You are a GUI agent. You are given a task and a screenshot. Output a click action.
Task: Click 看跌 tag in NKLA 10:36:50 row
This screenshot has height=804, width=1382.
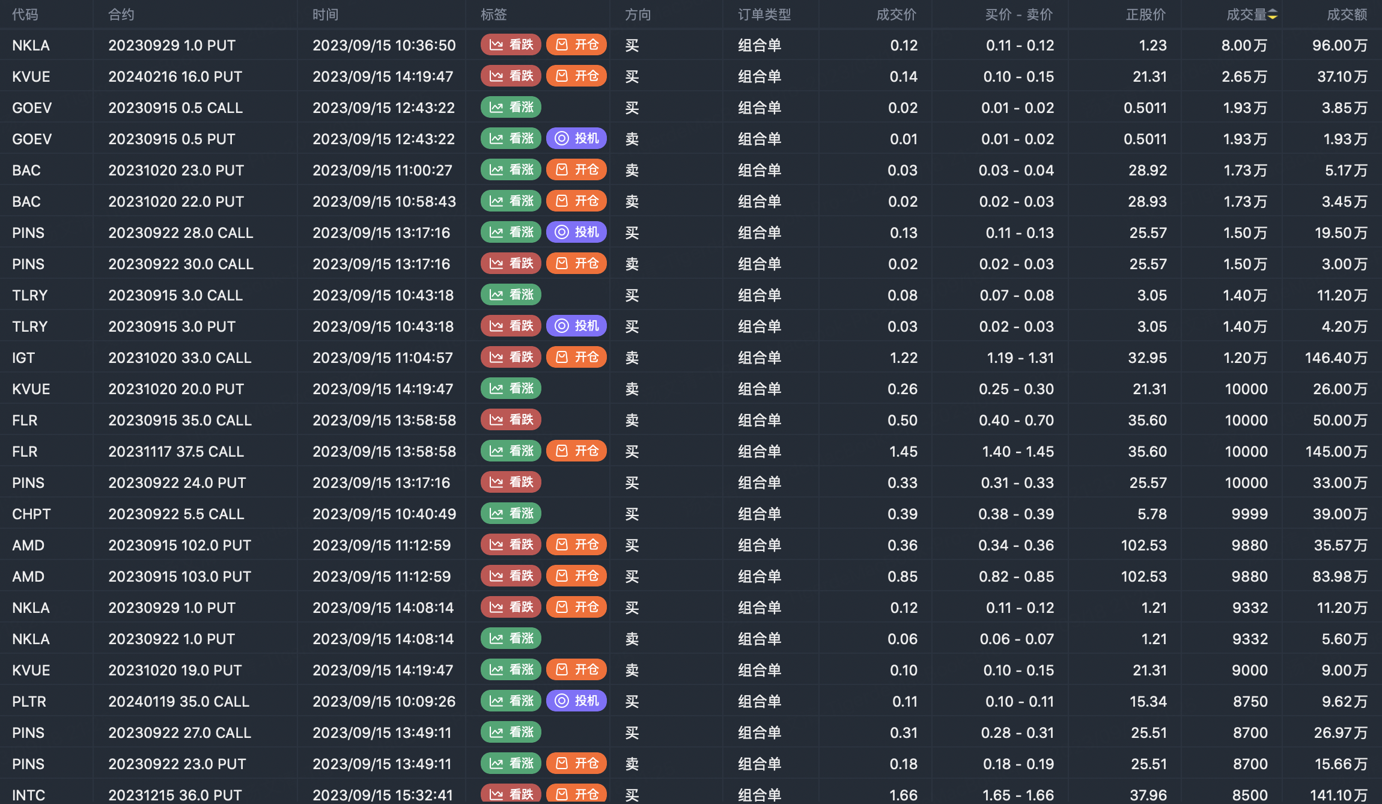511,45
